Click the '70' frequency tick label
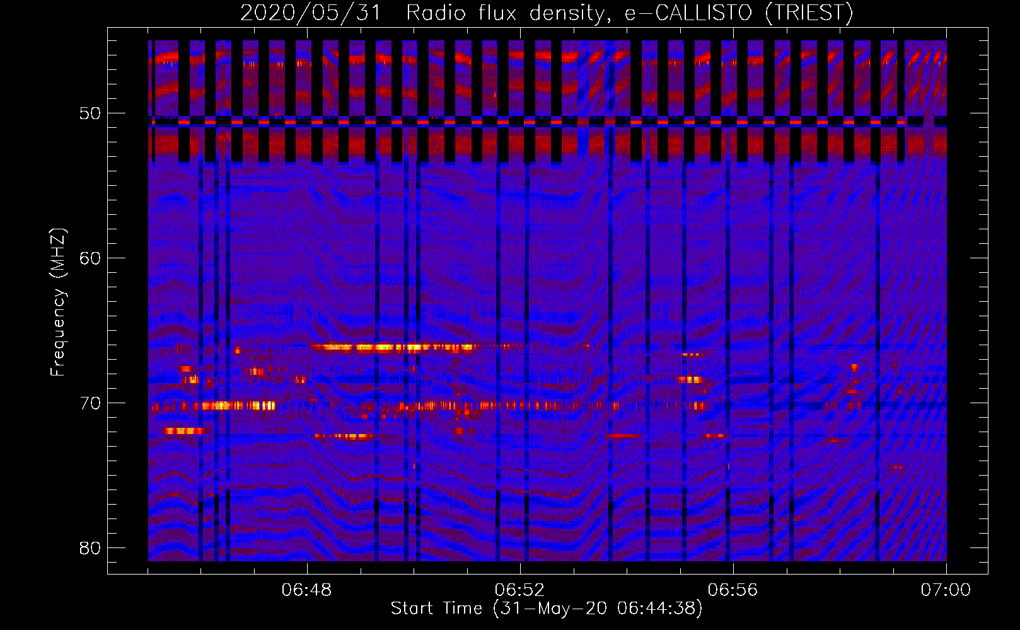The width and height of the screenshot is (1020, 630). tap(90, 403)
